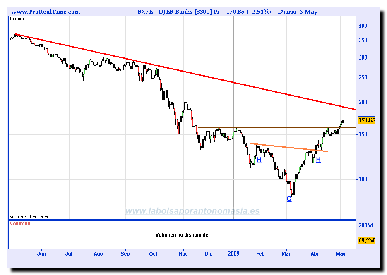Click the Feb month label
387x275 pixels.
[260, 254]
